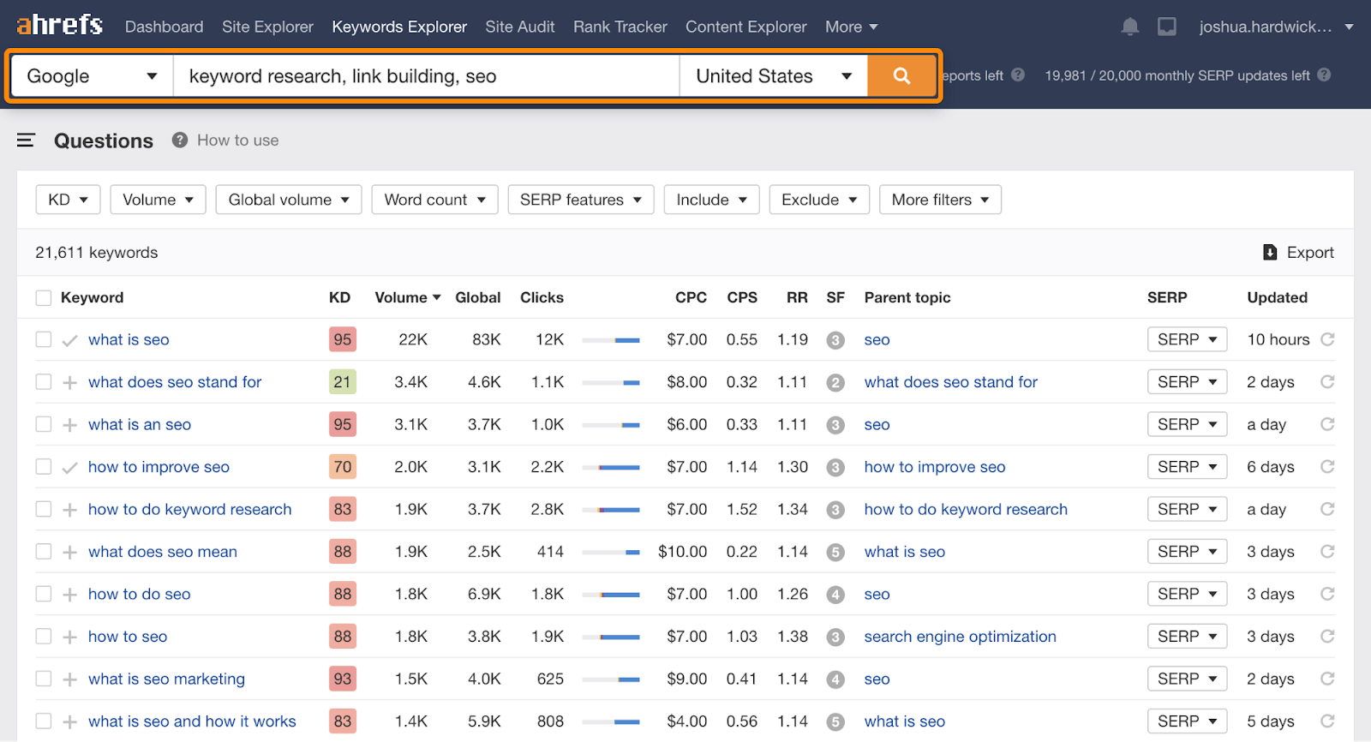Click the orange search magnifier button
Image resolution: width=1371 pixels, height=742 pixels.
(901, 76)
